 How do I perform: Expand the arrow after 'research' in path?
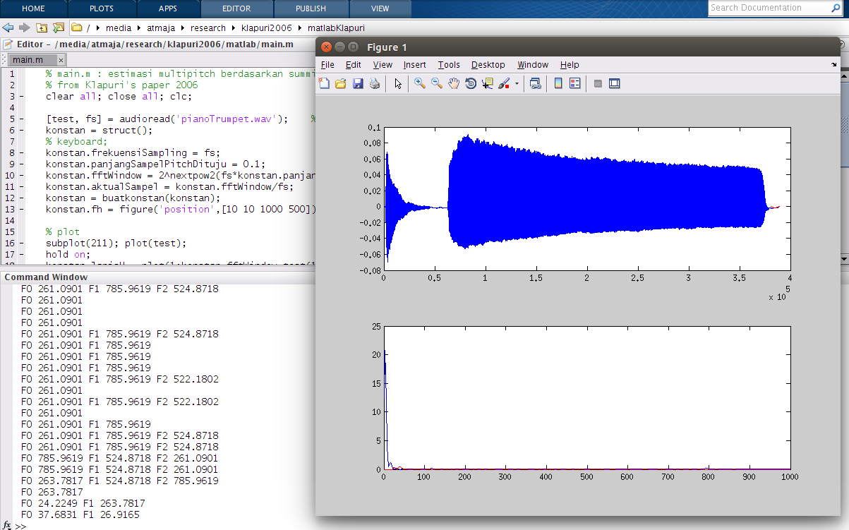[x=233, y=28]
